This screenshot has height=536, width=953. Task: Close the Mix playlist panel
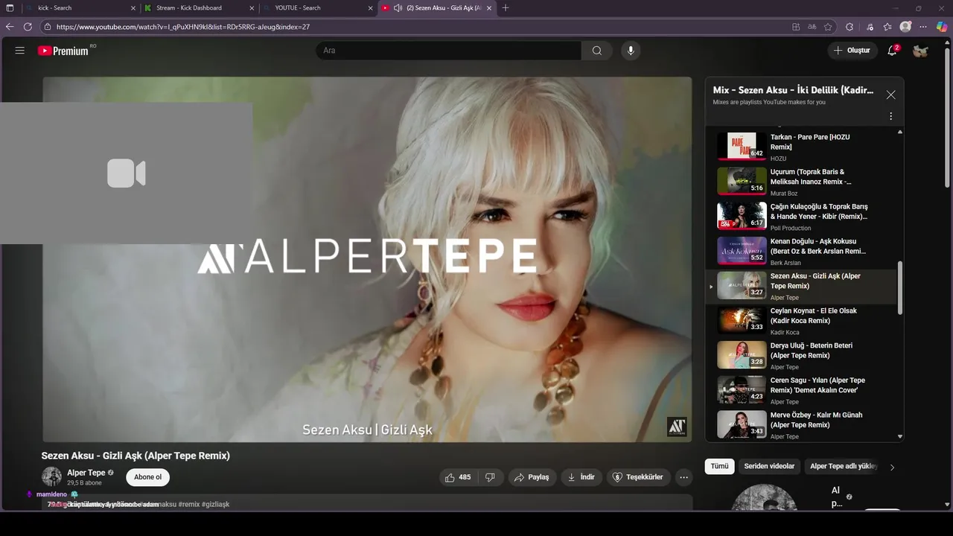pos(890,95)
